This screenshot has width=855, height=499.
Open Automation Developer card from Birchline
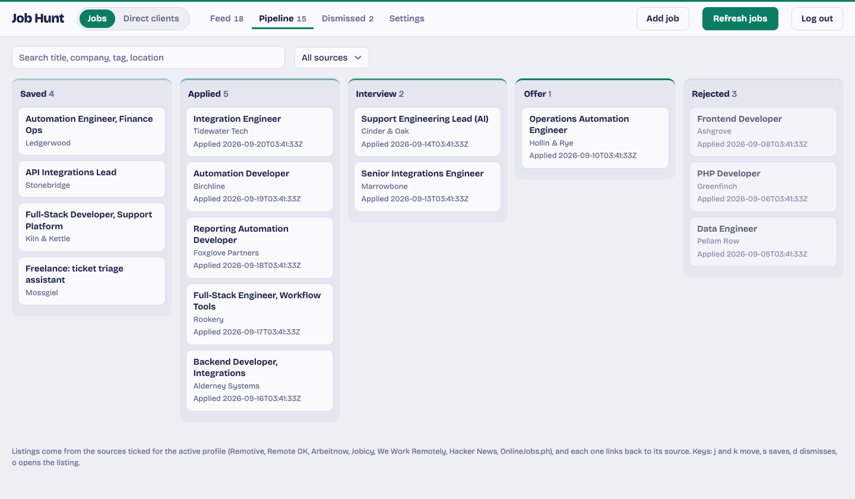(x=259, y=187)
